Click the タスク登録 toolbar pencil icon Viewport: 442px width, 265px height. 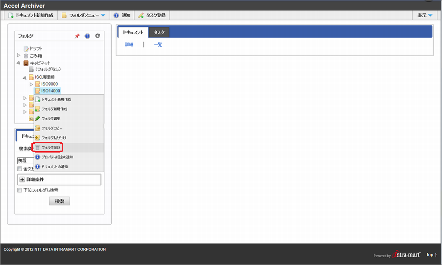[141, 15]
